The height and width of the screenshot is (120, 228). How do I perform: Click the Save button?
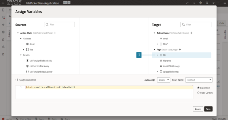point(208,109)
